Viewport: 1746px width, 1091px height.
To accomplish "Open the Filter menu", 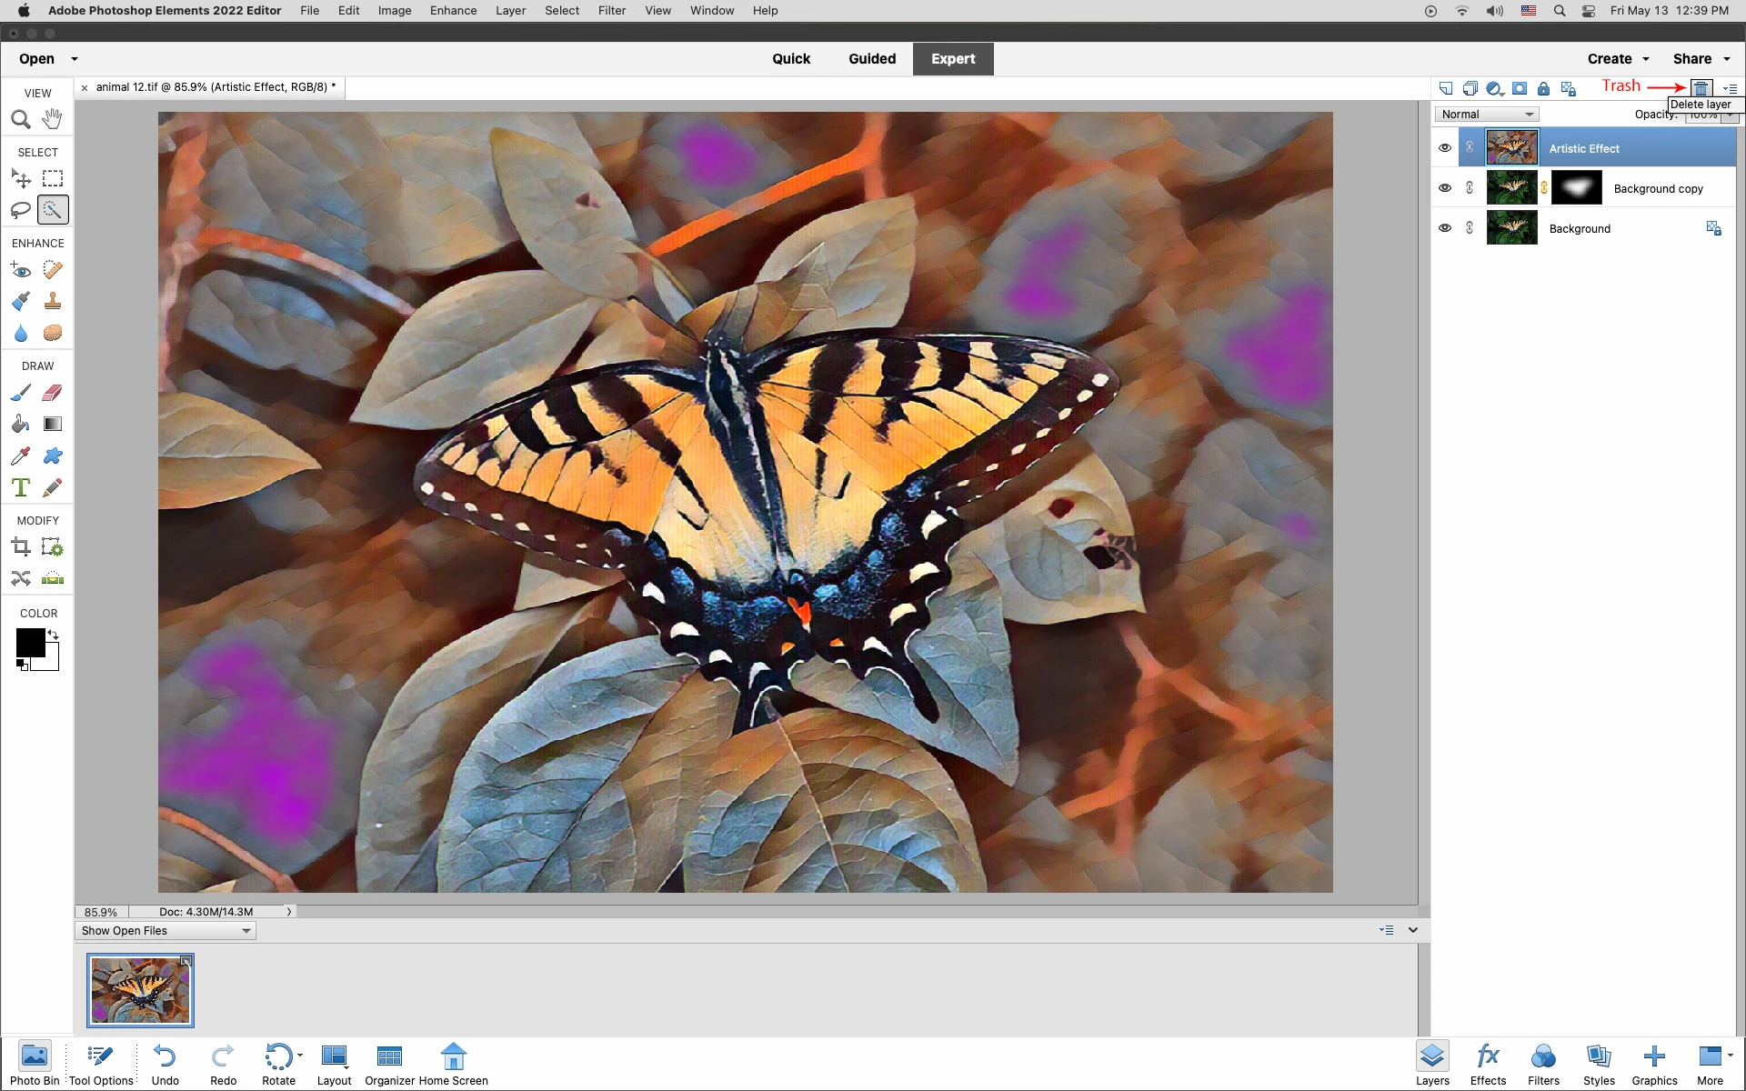I will pos(611,11).
